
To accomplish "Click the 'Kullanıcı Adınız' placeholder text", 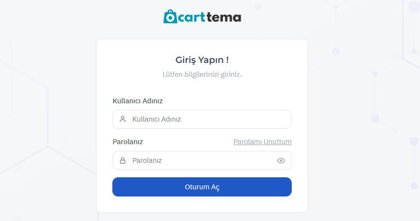I will (157, 119).
